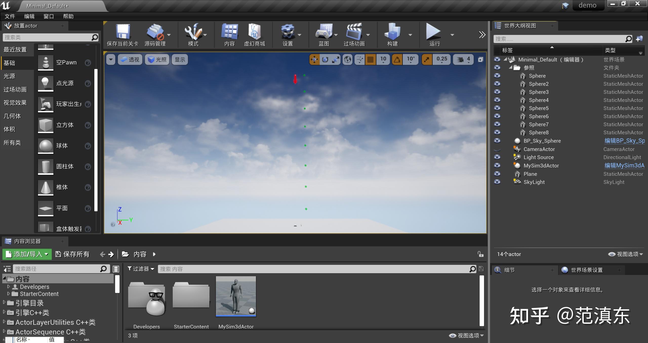648x343 pixels.
Task: Hide Sphere3 using its eye toggle
Action: point(497,92)
